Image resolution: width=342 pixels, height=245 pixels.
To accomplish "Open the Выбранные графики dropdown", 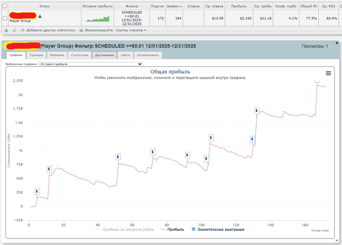I will pyautogui.click(x=91, y=64).
